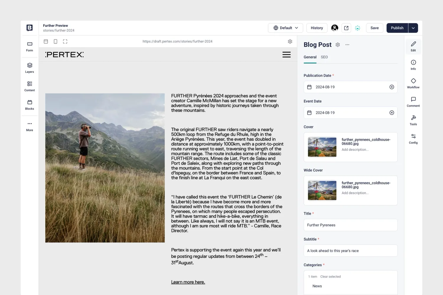This screenshot has width=443, height=295.
Task: Switch to the SEO tab
Action: pyautogui.click(x=324, y=57)
